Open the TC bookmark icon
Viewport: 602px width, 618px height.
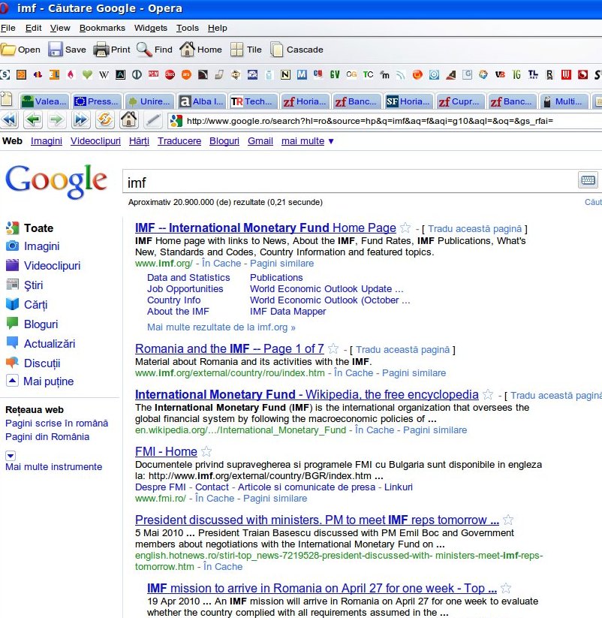(368, 74)
